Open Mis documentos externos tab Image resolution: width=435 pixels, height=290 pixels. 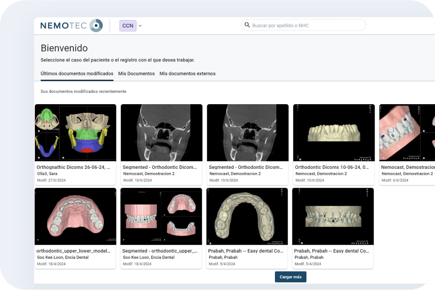click(x=187, y=74)
